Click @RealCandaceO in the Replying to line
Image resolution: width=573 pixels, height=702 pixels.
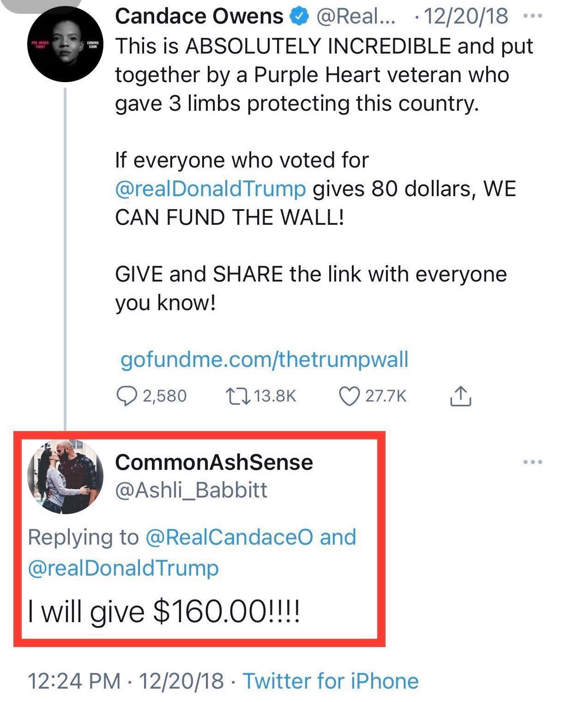pos(229,537)
